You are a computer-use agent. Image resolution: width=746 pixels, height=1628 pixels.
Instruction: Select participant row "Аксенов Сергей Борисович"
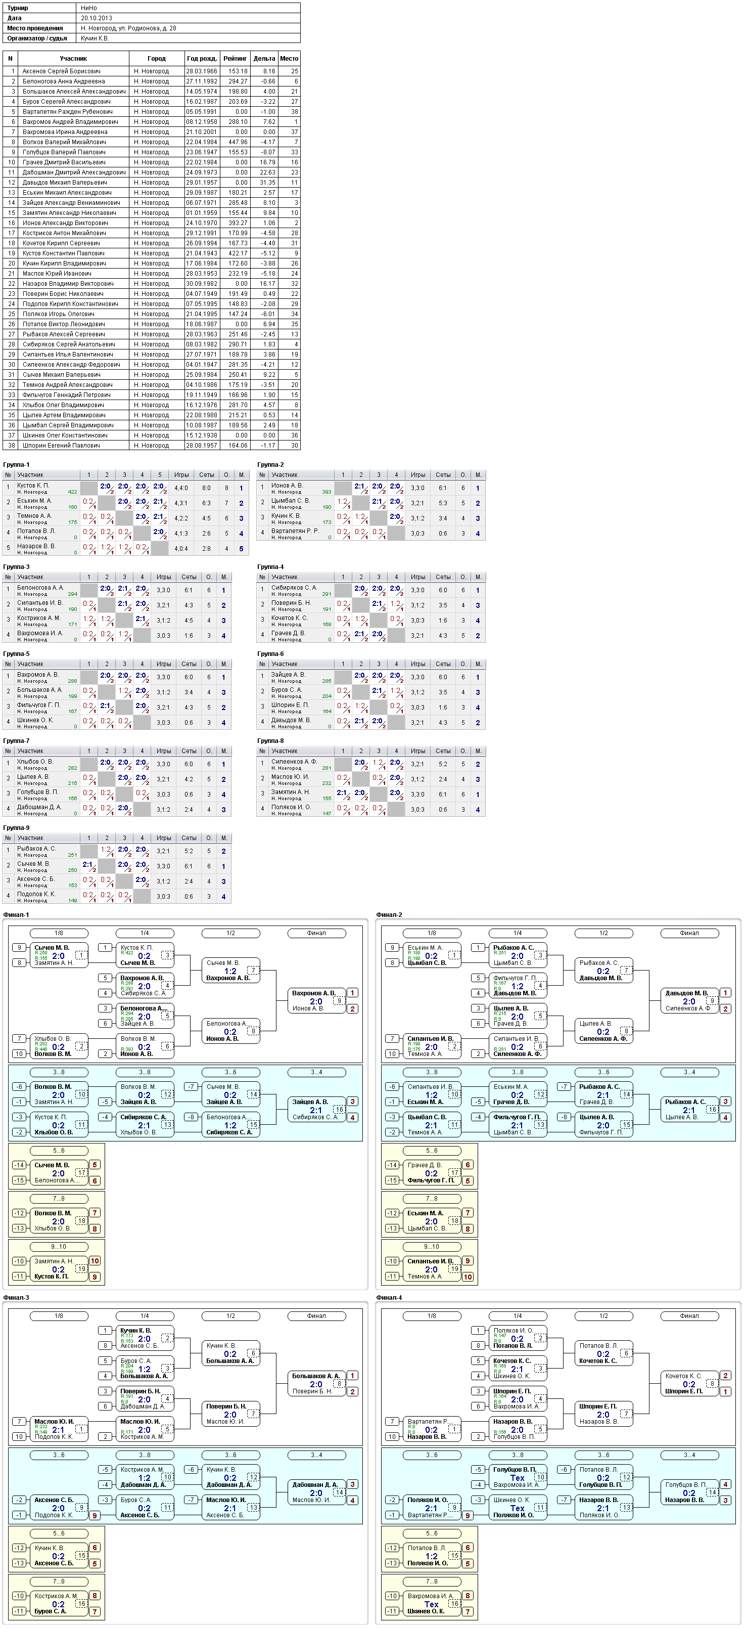[152, 71]
